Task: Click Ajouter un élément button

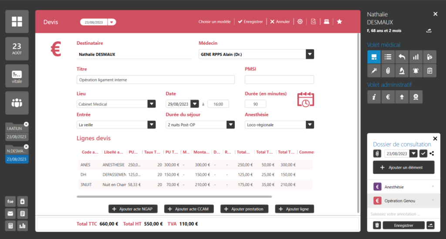Action: point(403,167)
